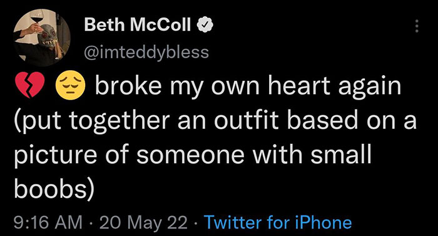Screen dimensions: 438x236
Task: Click the 20 May 22 date
Action: tap(143, 223)
